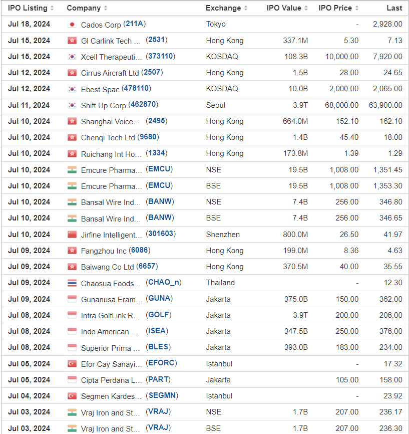
Task: Click the Company column header
Action: [84, 8]
